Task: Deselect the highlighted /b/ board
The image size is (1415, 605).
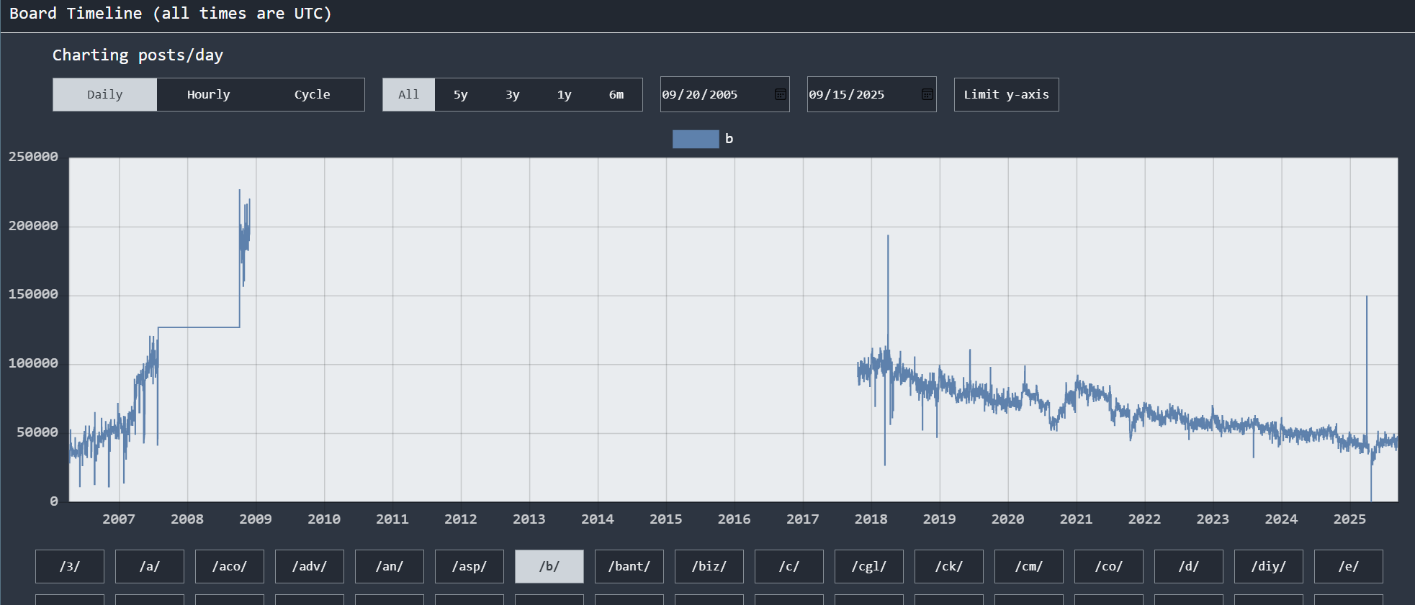Action: (549, 566)
